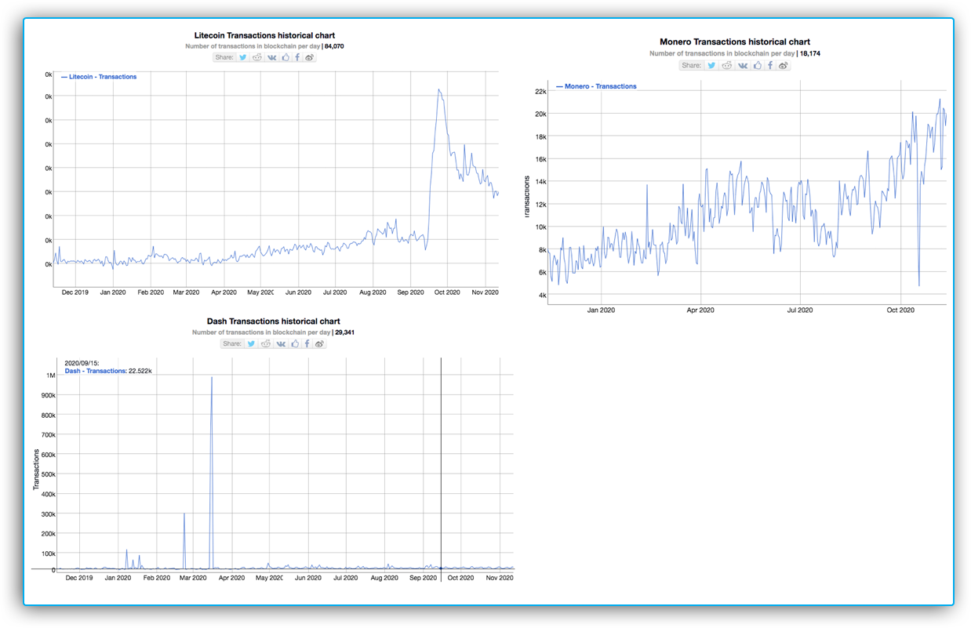Share the Monero chart on VK
This screenshot has height=628, width=971.
tap(743, 65)
